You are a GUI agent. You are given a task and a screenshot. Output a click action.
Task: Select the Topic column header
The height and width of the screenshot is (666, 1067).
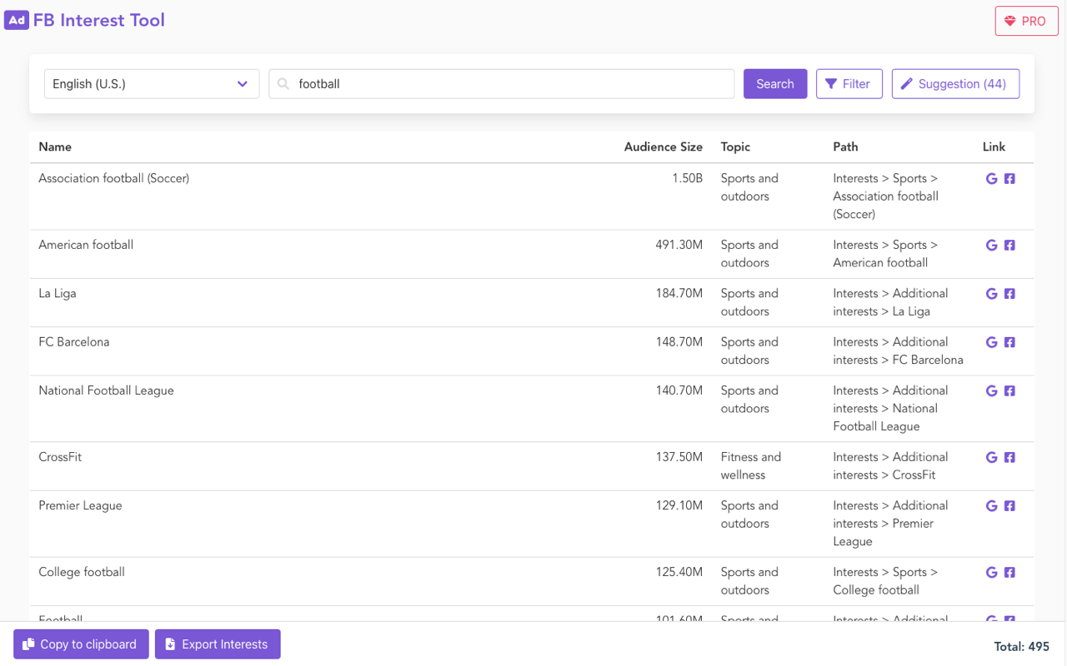click(735, 147)
